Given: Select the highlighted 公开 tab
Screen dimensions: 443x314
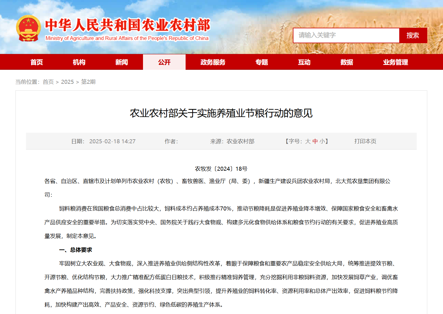Looking at the screenshot, I should click(164, 62).
